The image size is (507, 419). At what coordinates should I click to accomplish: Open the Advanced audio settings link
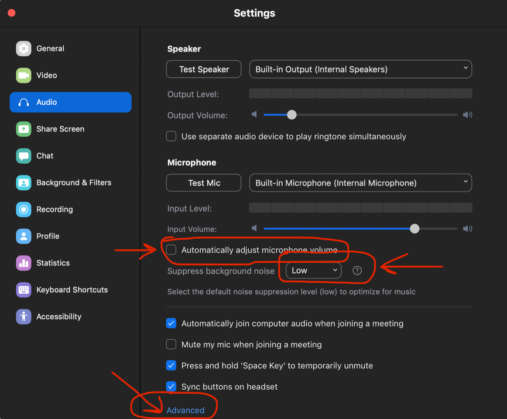(185, 410)
